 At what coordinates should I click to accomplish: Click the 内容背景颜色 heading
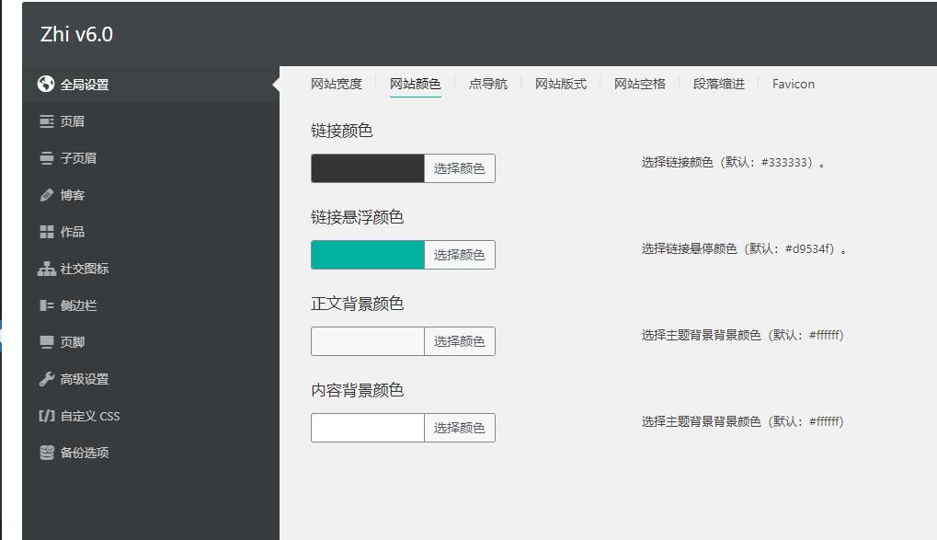[x=358, y=390]
